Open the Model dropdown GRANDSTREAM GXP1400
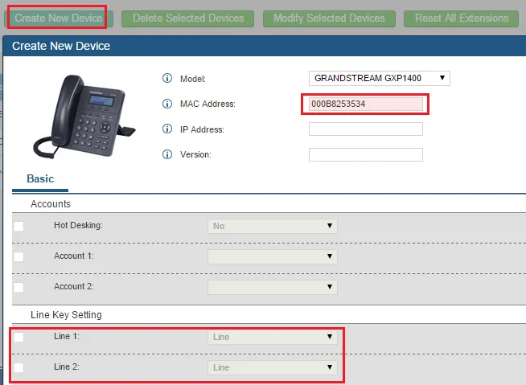Screen dimensions: 526x385 click(379, 79)
